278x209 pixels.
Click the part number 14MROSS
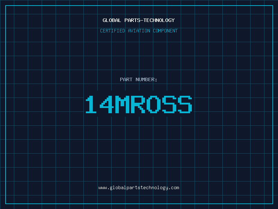click(x=139, y=104)
